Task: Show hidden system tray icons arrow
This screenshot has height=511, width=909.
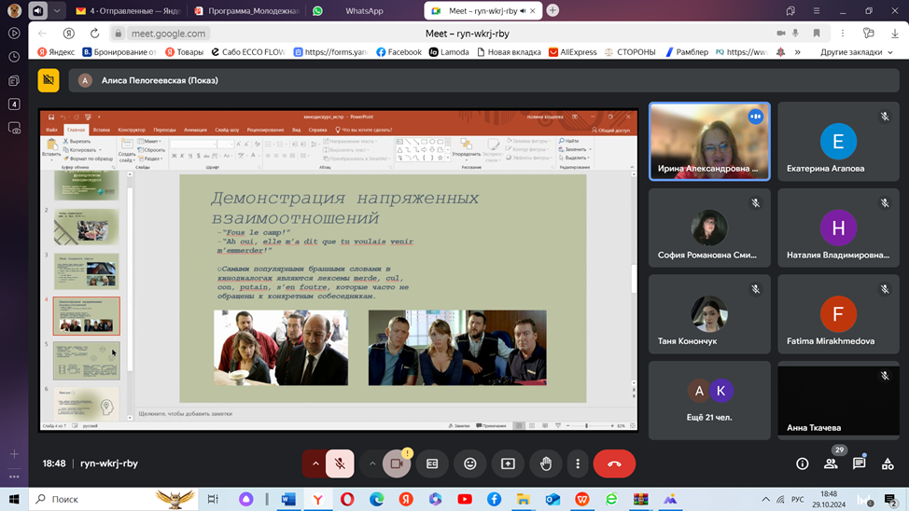Action: coord(766,499)
